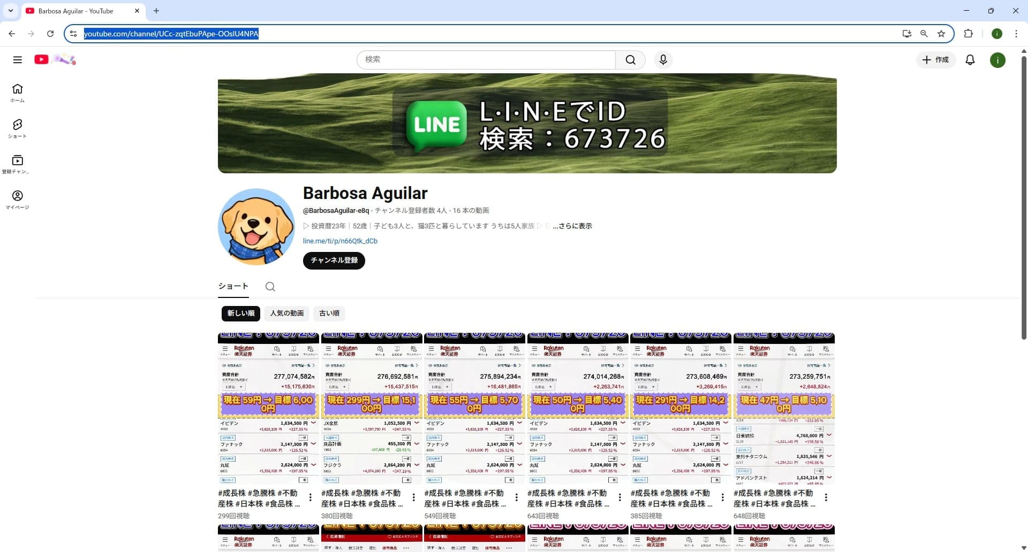Click the channel name Barbosa Aguilar

[365, 193]
